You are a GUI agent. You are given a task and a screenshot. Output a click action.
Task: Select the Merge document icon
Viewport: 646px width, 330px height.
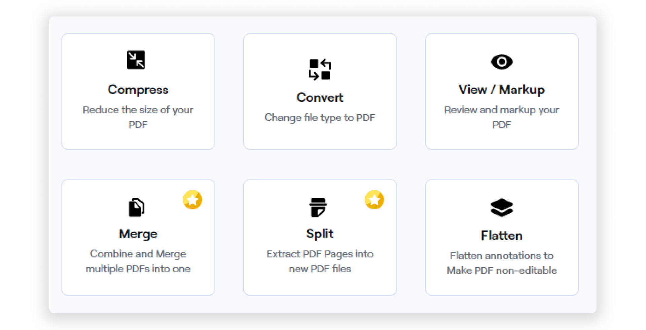(x=136, y=207)
